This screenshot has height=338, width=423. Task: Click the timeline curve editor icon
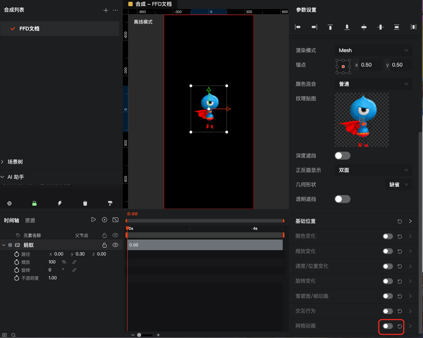click(116, 220)
